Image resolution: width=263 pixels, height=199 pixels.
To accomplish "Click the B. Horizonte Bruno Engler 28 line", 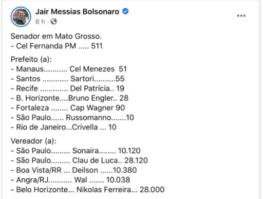I will (x=69, y=98).
